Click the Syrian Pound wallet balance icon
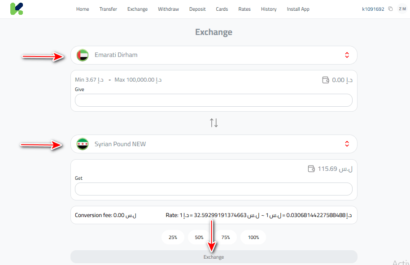The width and height of the screenshot is (410, 265). (311, 169)
